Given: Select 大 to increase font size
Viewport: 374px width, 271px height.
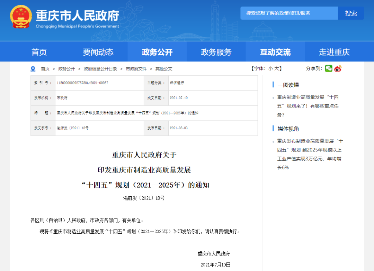Looking at the screenshot, I should click(277, 68).
